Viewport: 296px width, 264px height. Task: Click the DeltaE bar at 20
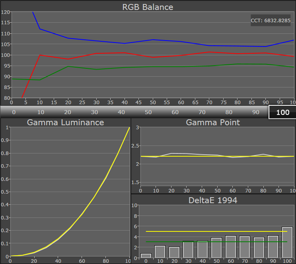pos(174,252)
